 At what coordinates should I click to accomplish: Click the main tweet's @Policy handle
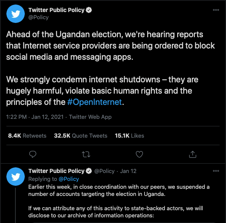39,17
